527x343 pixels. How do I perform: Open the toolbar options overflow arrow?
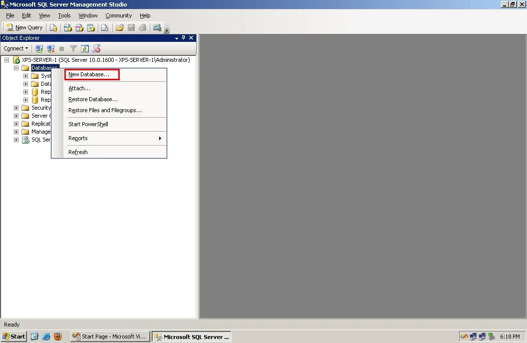167,30
